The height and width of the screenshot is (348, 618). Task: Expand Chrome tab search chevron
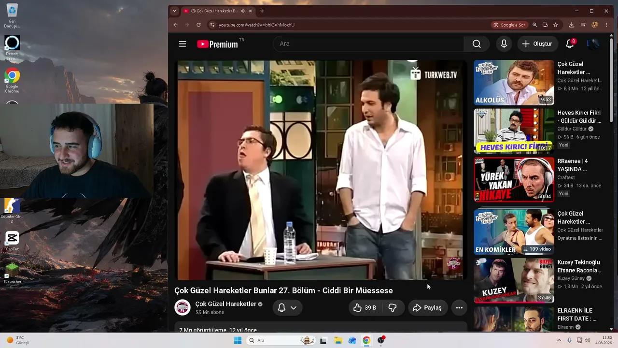[174, 11]
